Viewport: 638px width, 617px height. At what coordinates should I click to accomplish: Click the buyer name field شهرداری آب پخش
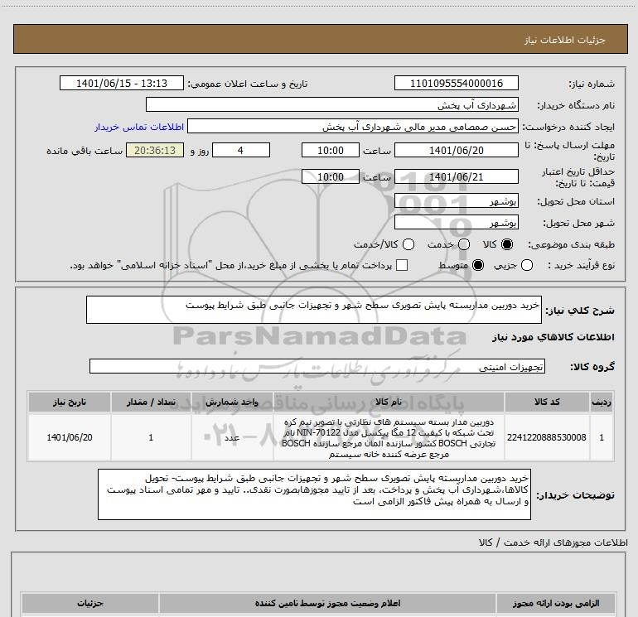[x=332, y=104]
